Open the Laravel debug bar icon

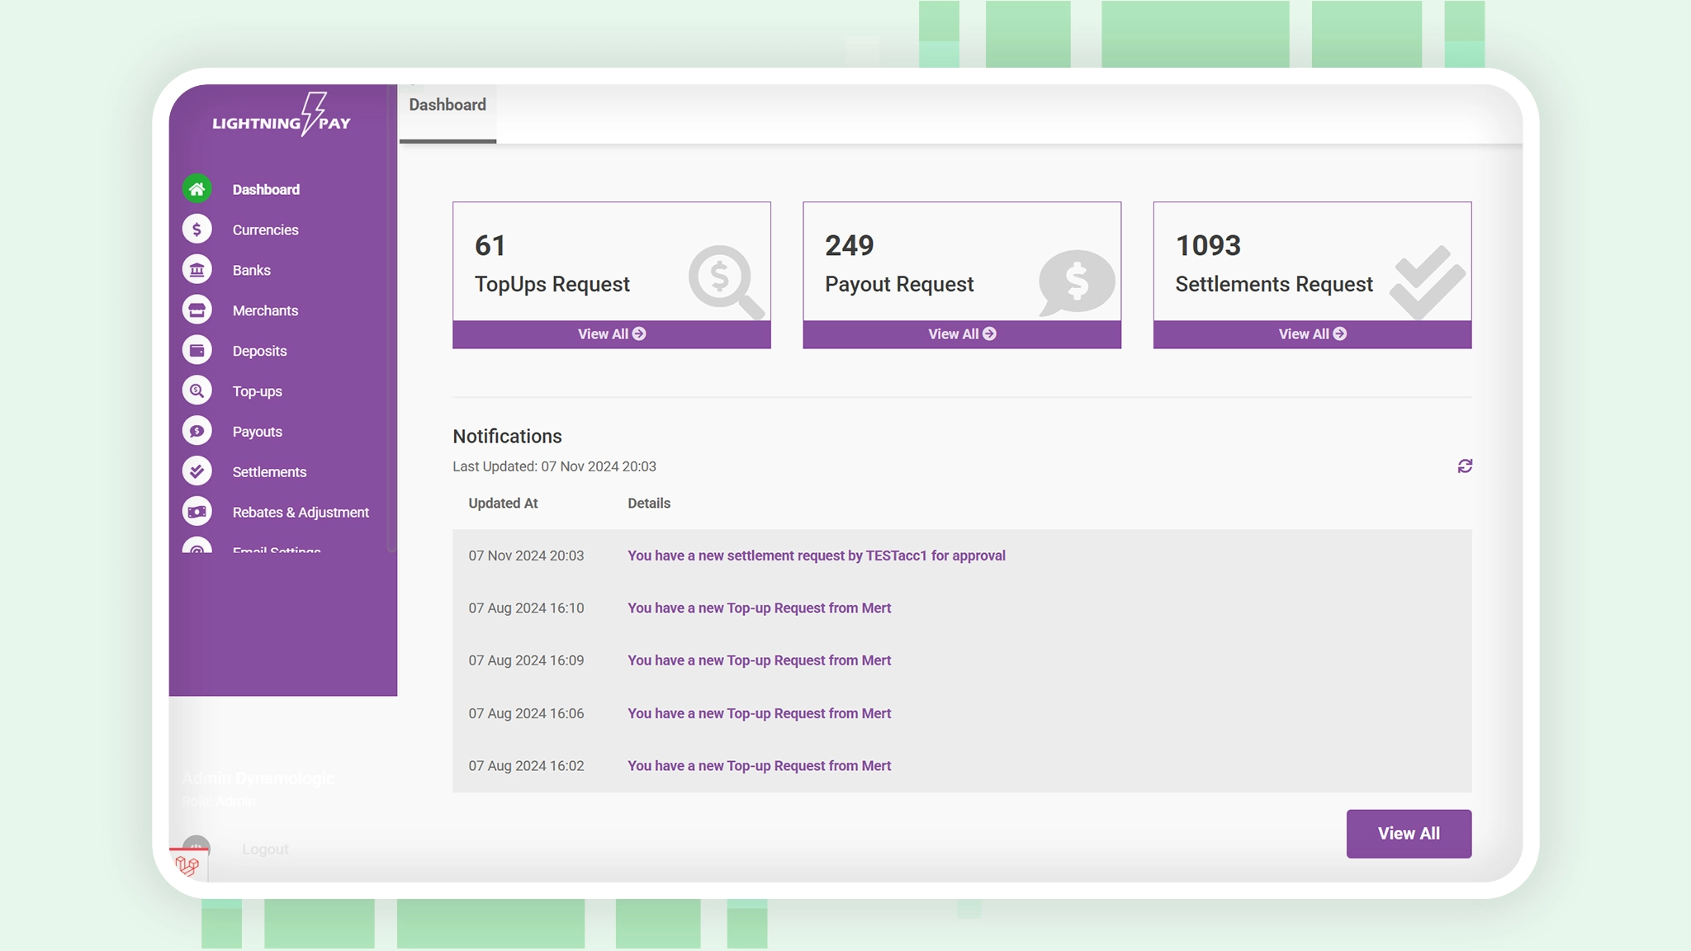coord(188,865)
